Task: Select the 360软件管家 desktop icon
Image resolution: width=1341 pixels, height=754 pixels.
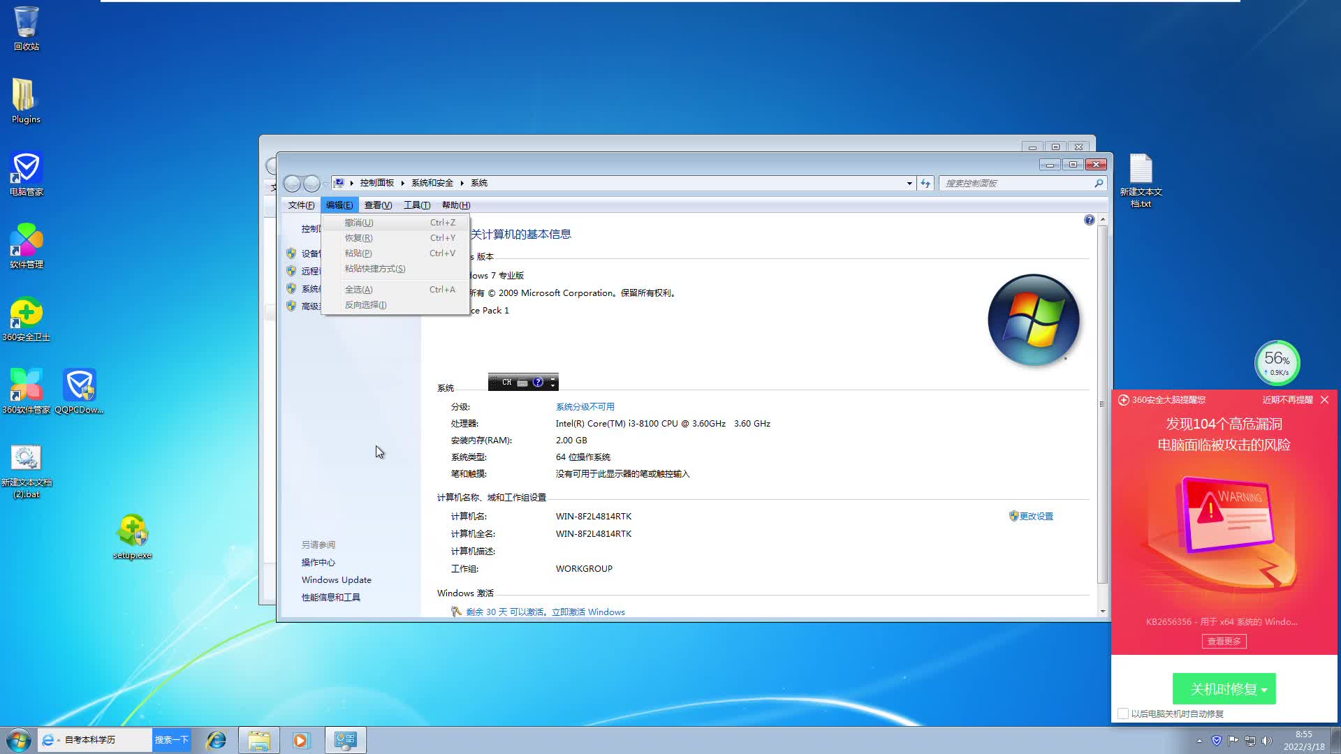Action: click(x=26, y=391)
